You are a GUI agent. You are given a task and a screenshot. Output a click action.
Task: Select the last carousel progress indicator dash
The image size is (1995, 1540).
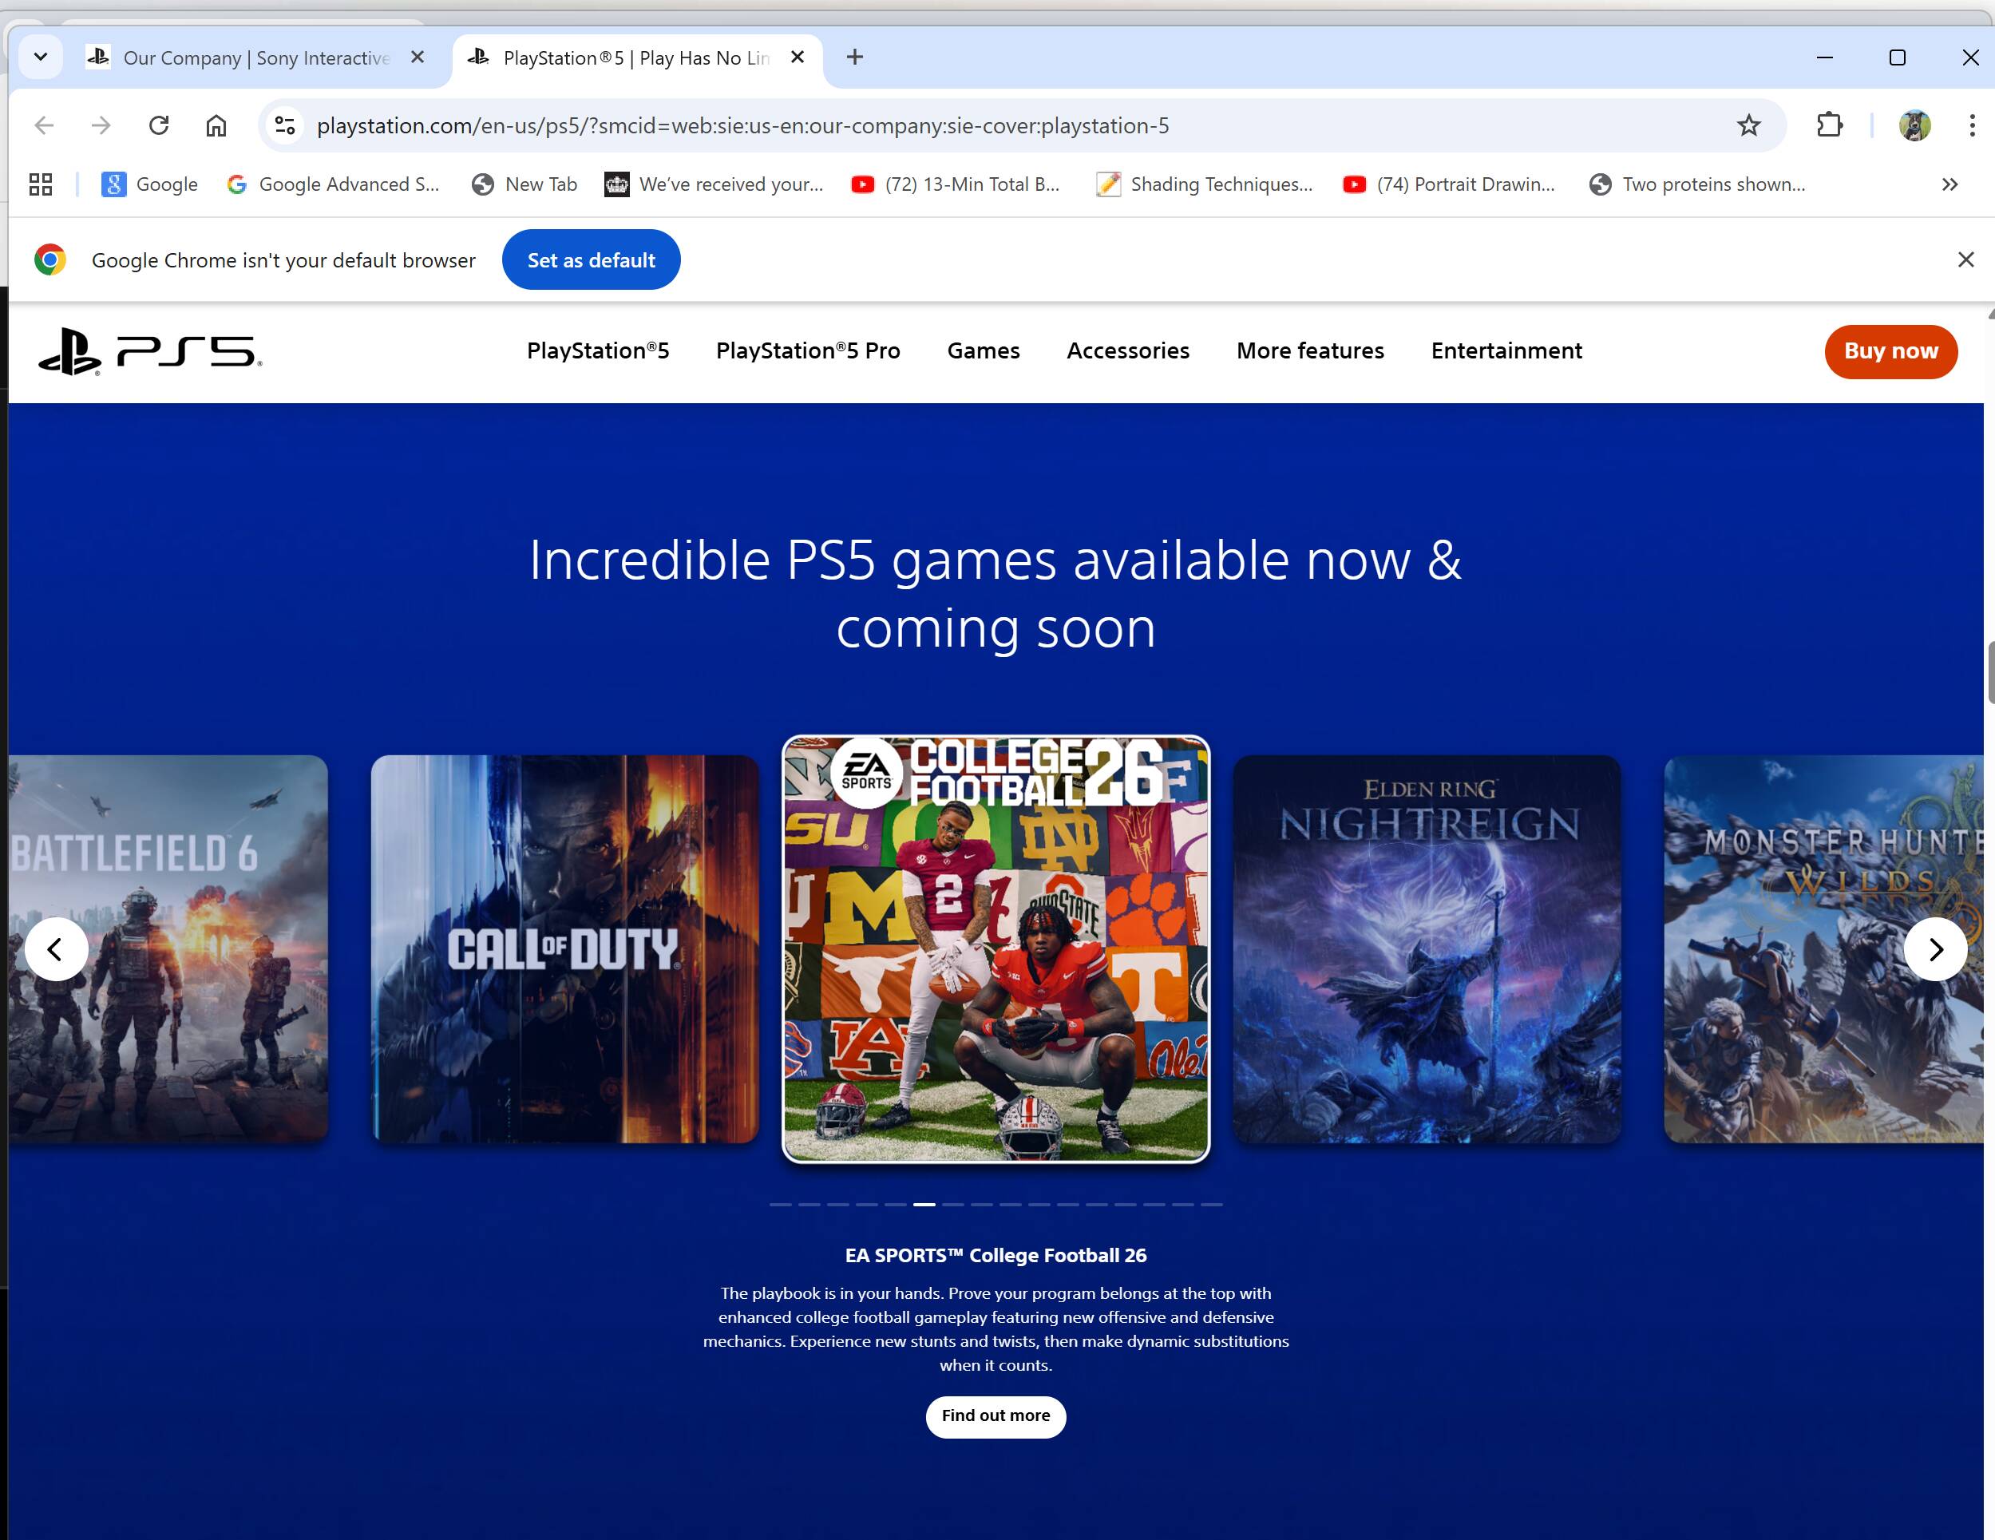tap(1211, 1205)
